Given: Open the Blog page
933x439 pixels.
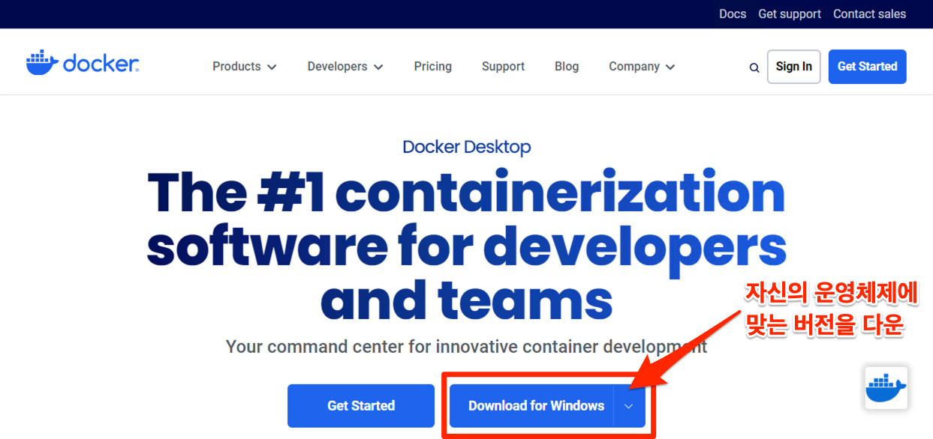Looking at the screenshot, I should (567, 67).
